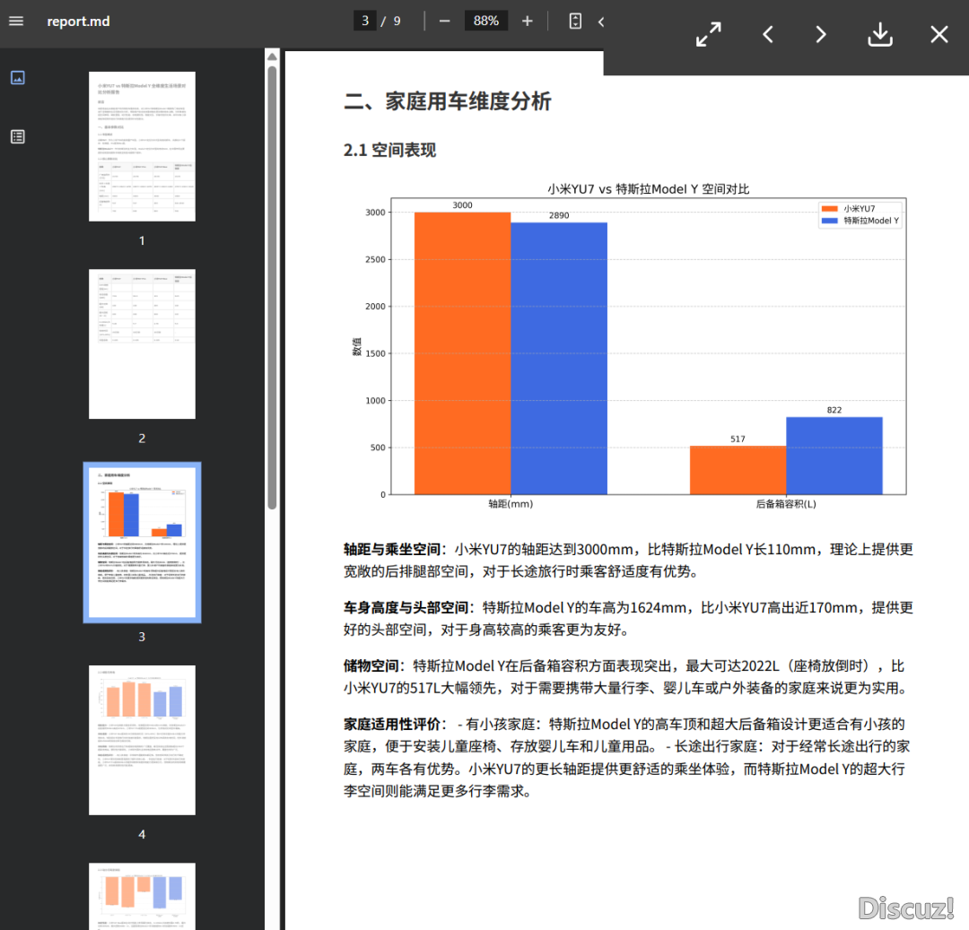The height and width of the screenshot is (930, 969).
Task: Click the current page number field
Action: (365, 21)
